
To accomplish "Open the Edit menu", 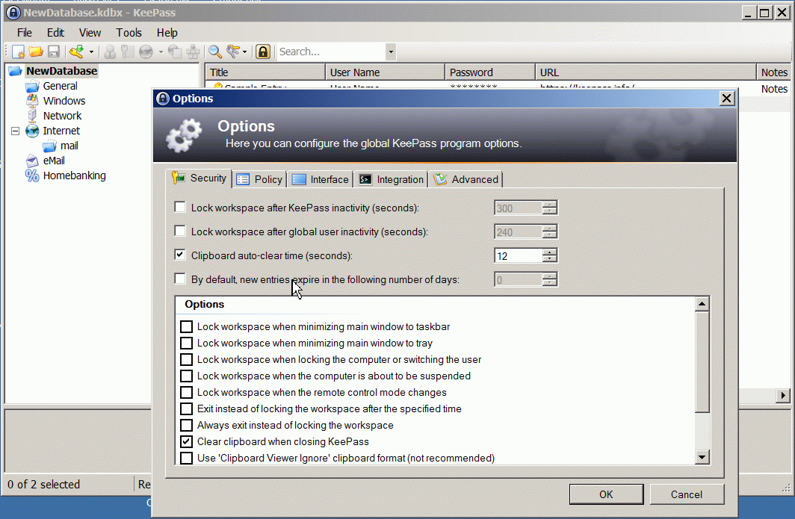I will pyautogui.click(x=55, y=32).
